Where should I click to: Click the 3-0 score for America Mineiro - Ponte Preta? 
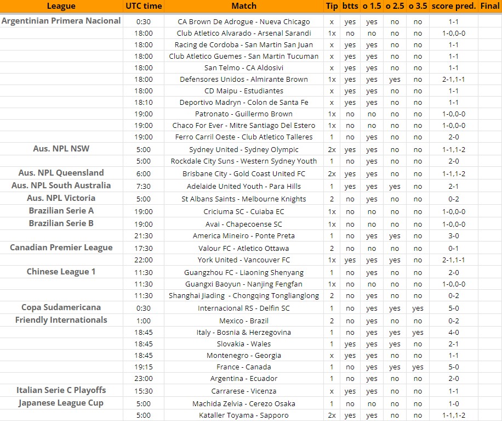coord(454,236)
